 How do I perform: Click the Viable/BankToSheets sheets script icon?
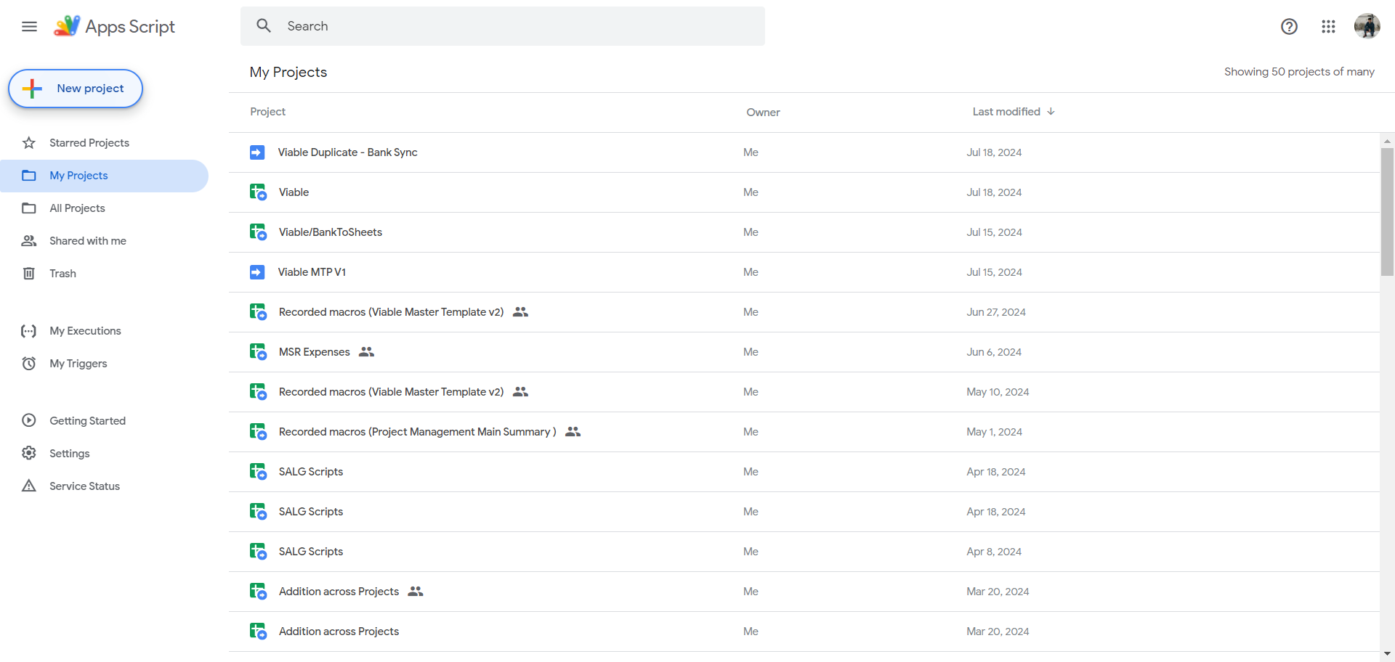pyautogui.click(x=258, y=232)
